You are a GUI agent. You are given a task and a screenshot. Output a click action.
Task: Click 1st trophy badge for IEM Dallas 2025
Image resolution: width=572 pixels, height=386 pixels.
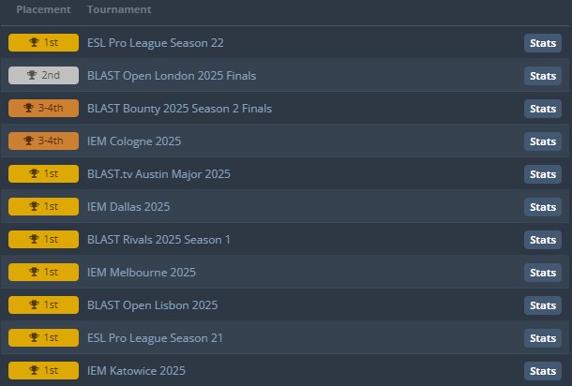coord(43,207)
